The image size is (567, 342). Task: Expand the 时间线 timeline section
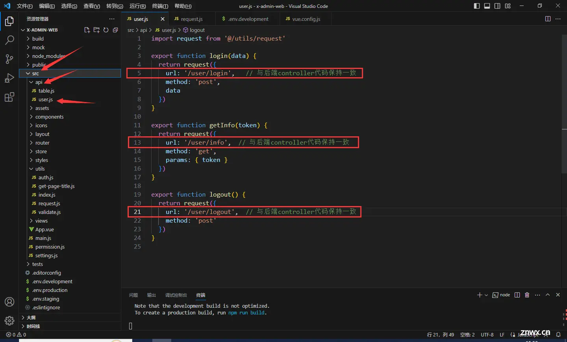[x=33, y=326]
